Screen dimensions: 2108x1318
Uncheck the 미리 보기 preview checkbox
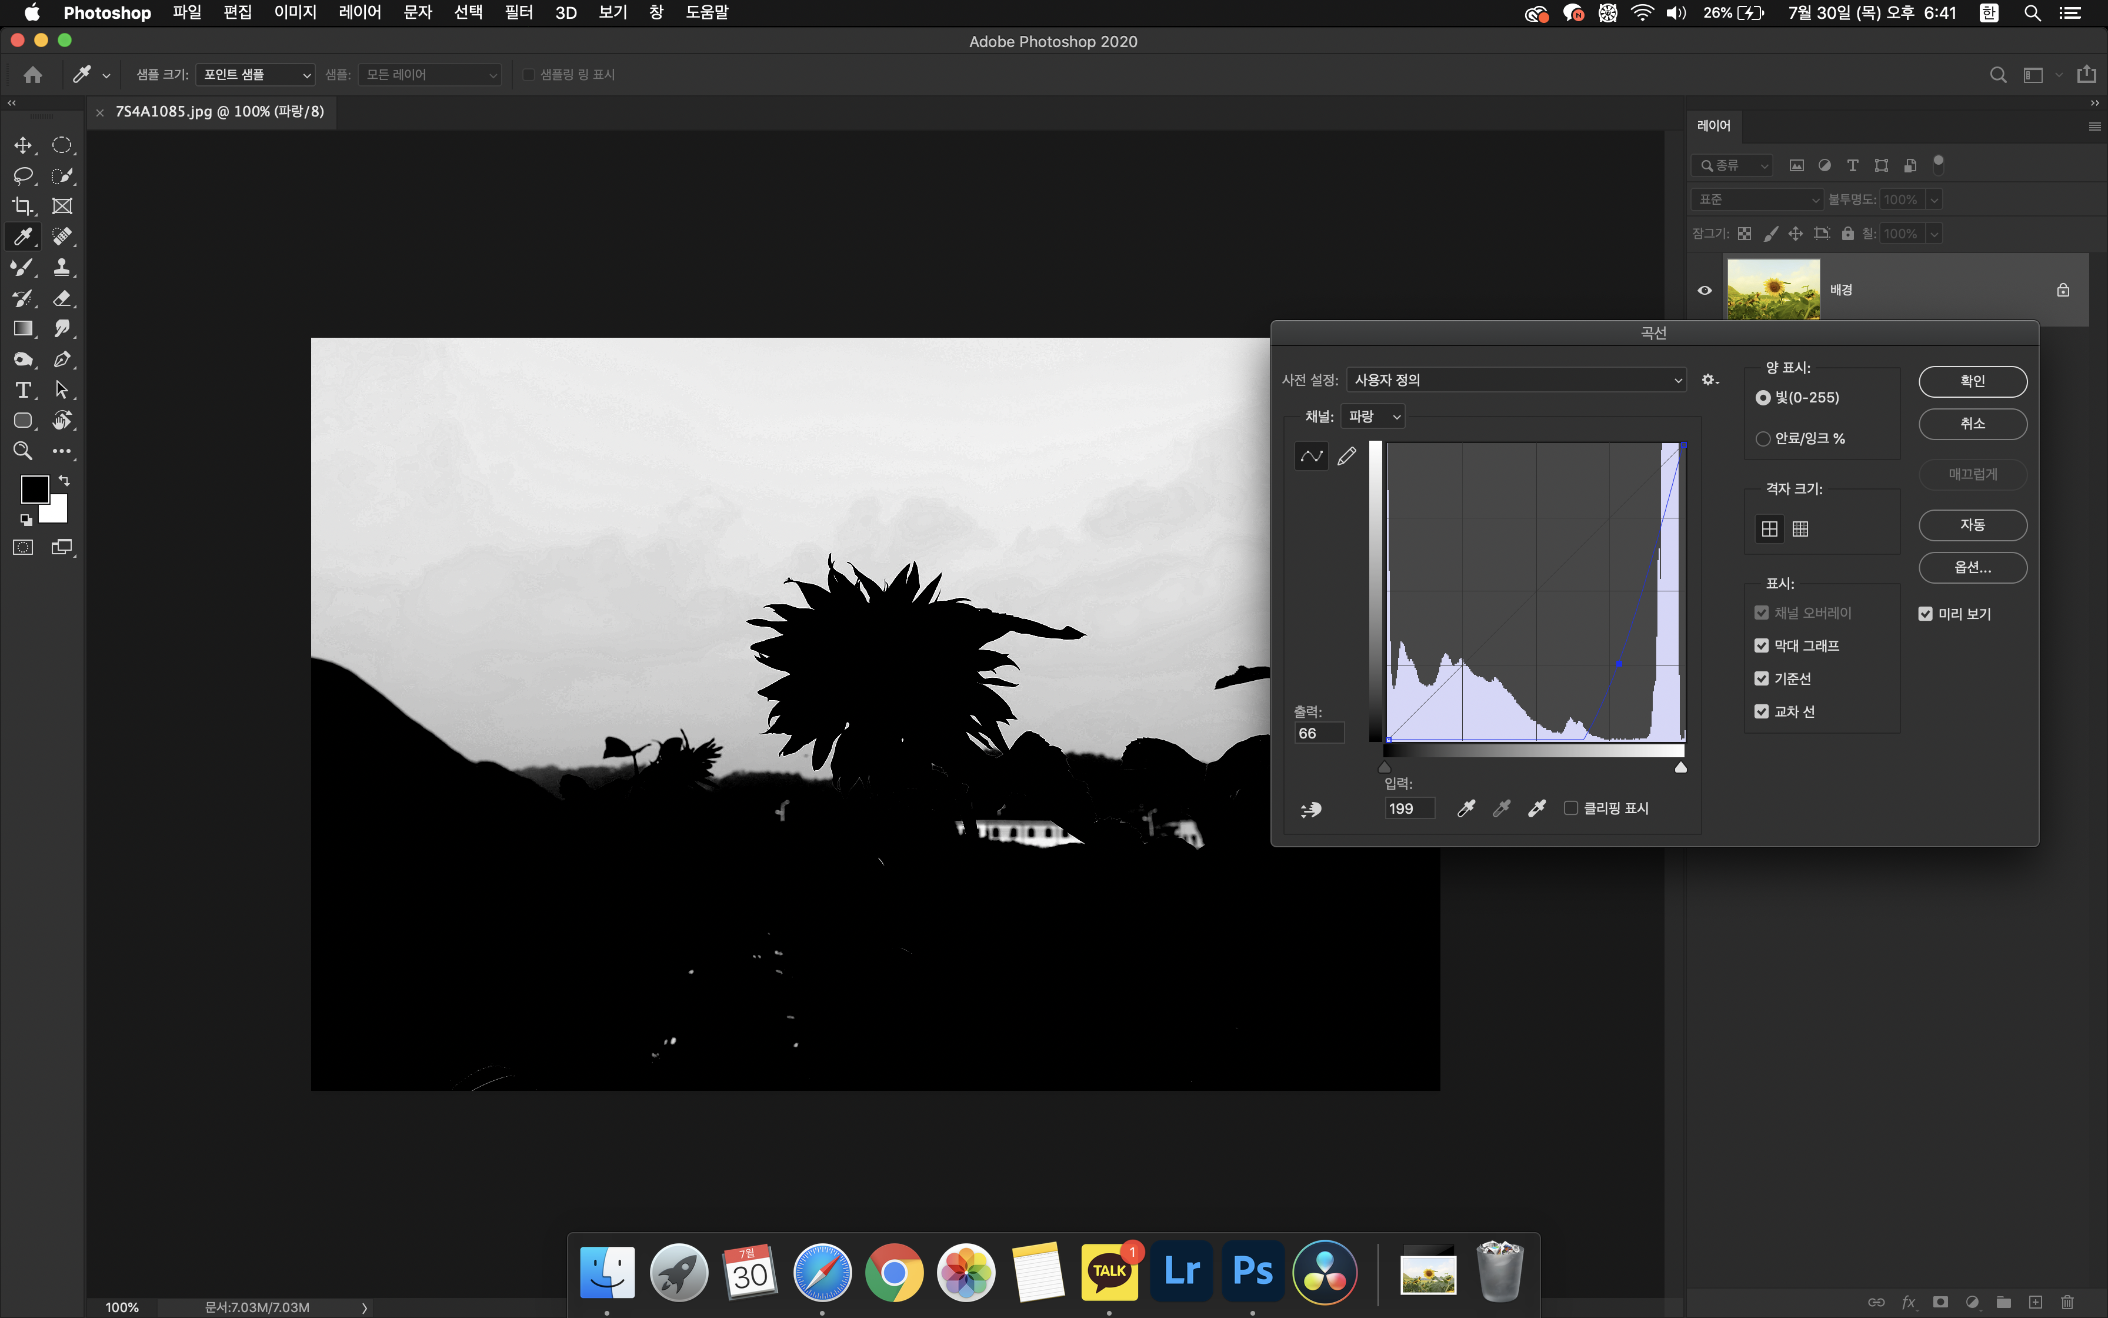[1926, 614]
